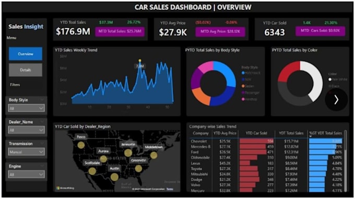The width and height of the screenshot is (355, 199).
Task: Open the Engine filter dropdown
Action: [x=26, y=174]
